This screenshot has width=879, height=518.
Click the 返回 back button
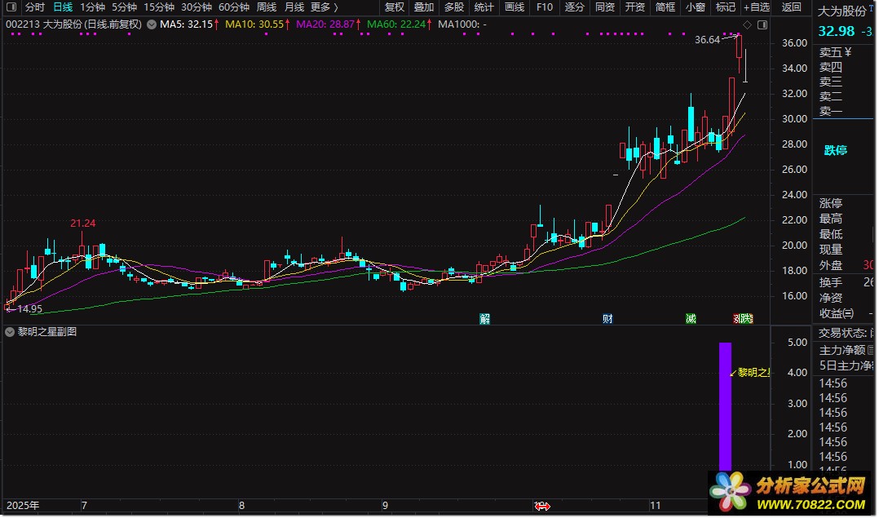[x=791, y=7]
